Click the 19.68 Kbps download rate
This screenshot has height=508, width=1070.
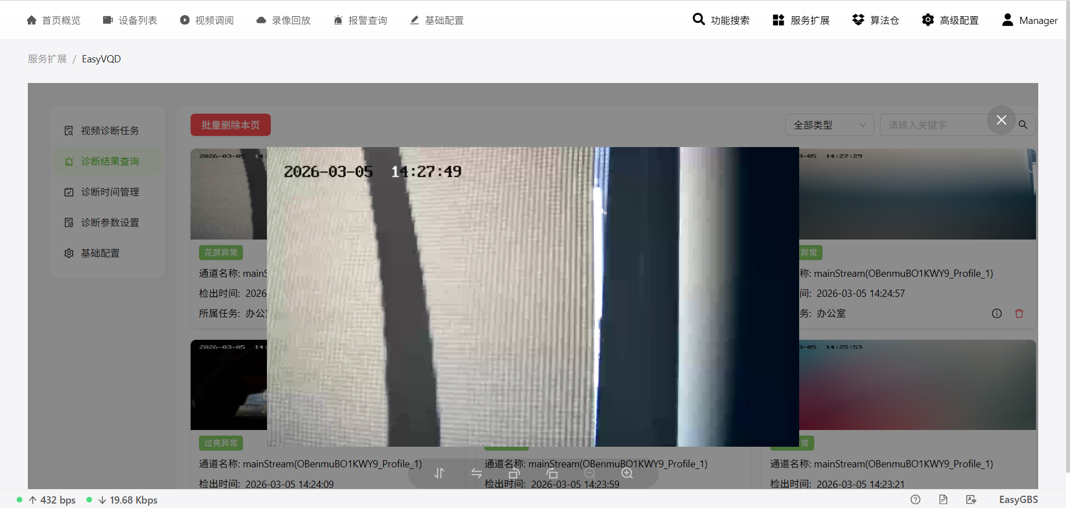coord(128,500)
